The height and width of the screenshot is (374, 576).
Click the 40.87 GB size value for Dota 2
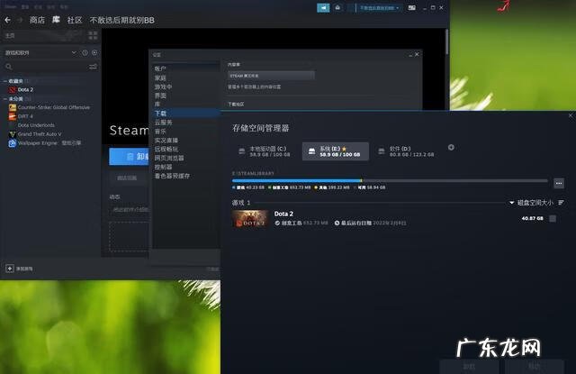point(532,218)
